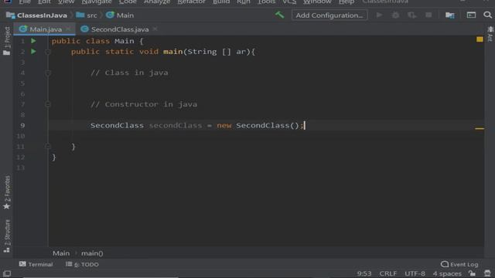The height and width of the screenshot is (278, 495).
Task: Open the Event Log
Action: [459, 264]
